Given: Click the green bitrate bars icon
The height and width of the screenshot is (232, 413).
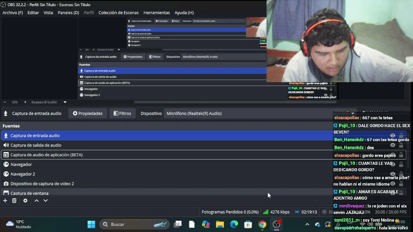Looking at the screenshot, I should coord(266,212).
